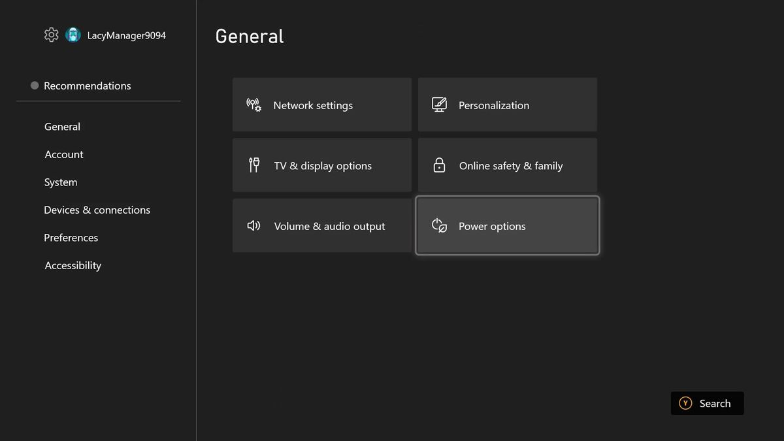Click the TV & display cable icon
The image size is (784, 441).
[x=254, y=165]
